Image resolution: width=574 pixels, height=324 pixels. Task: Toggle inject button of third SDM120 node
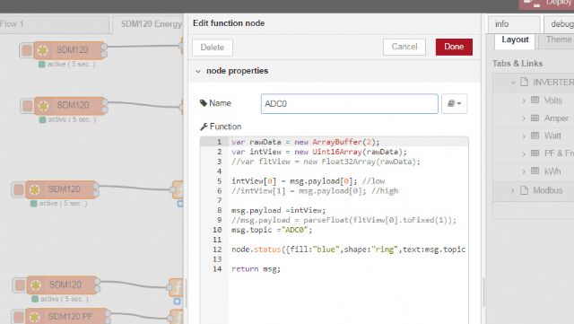(18, 189)
